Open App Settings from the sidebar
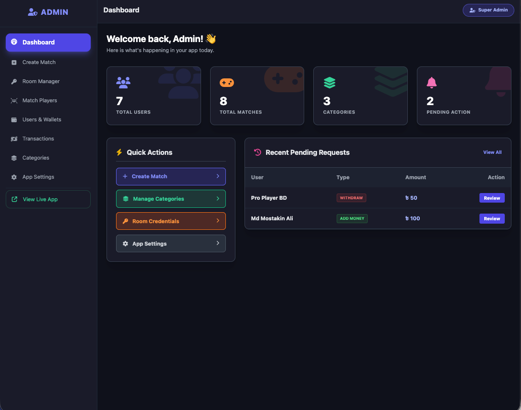Image resolution: width=521 pixels, height=410 pixels. tap(48, 177)
